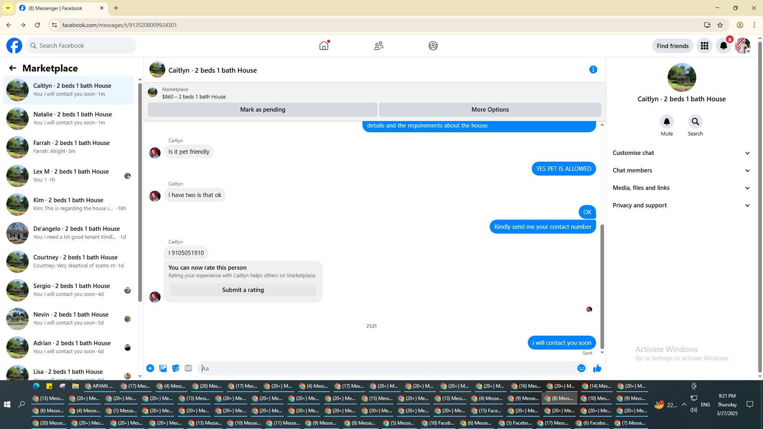763x429 pixels.
Task: Open a new browser tab
Action: pyautogui.click(x=116, y=8)
